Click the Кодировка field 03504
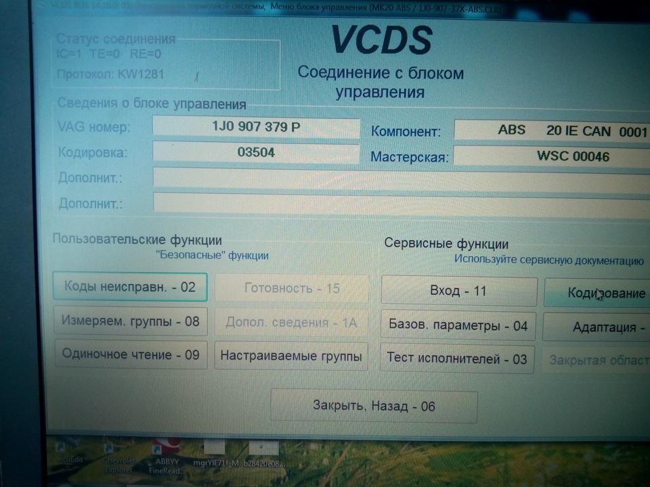 pos(256,152)
